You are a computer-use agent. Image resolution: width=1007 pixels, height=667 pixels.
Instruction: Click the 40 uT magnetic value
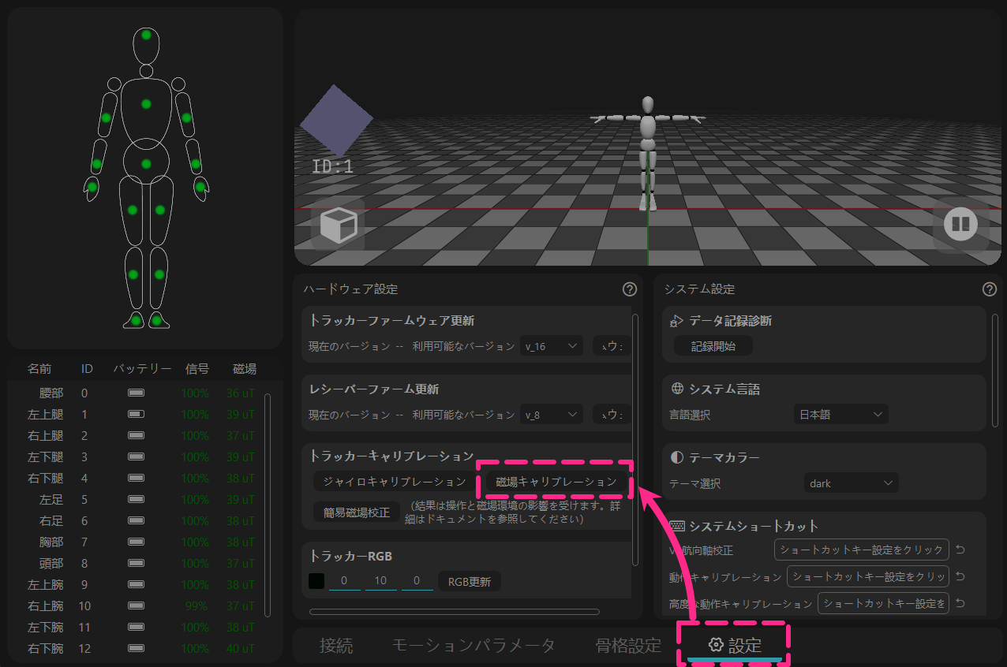[x=241, y=648]
